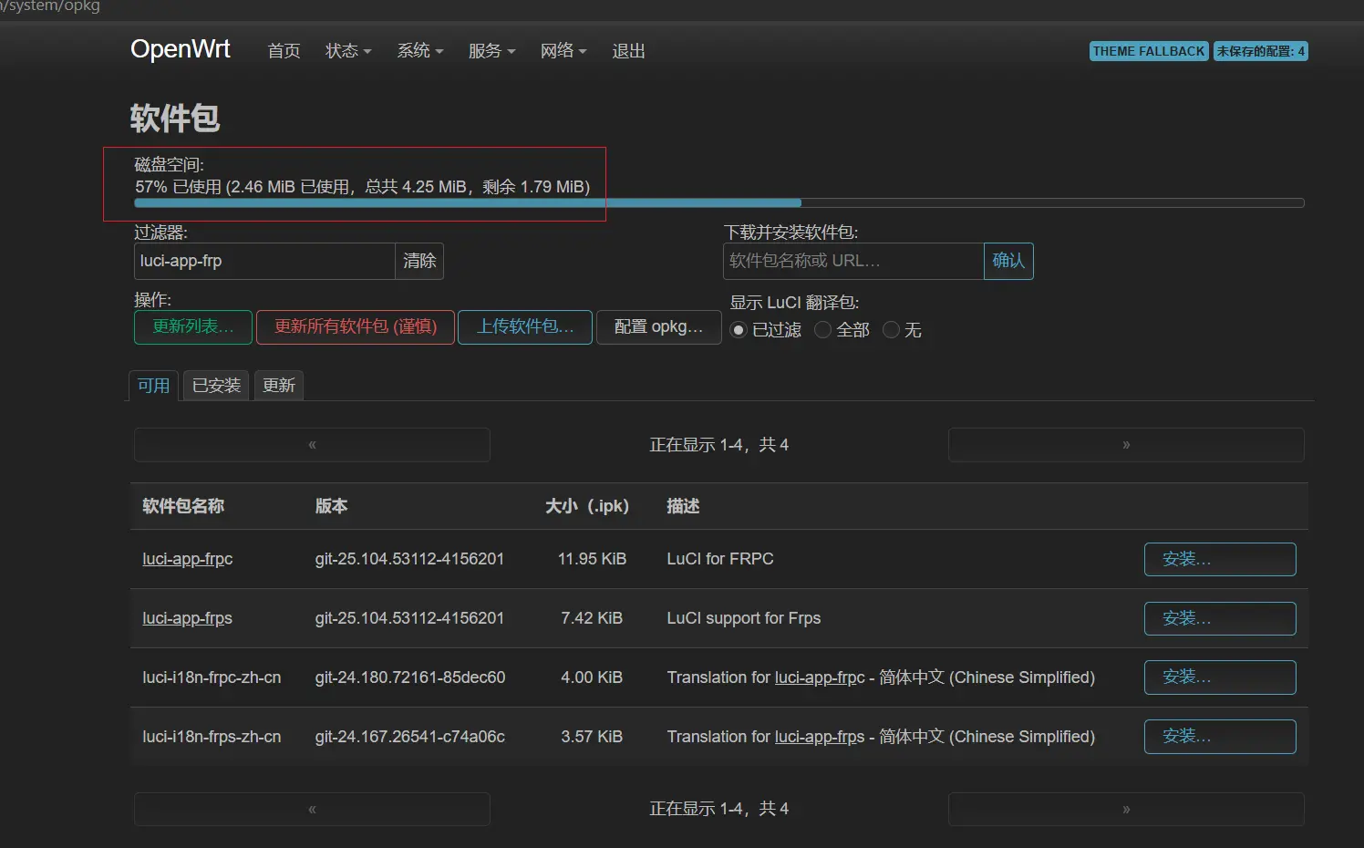Viewport: 1364px width, 848px height.
Task: Click the 配置 opkg button
Action: click(658, 327)
